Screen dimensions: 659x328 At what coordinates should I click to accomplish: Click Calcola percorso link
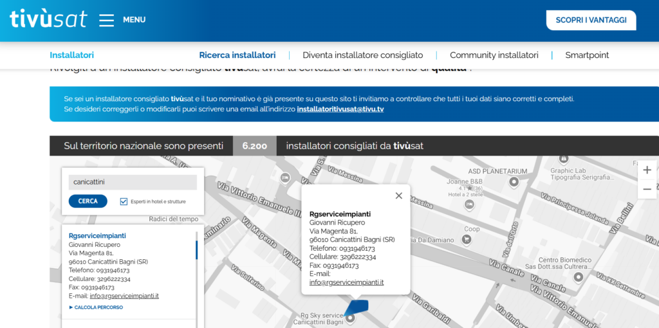coord(96,307)
